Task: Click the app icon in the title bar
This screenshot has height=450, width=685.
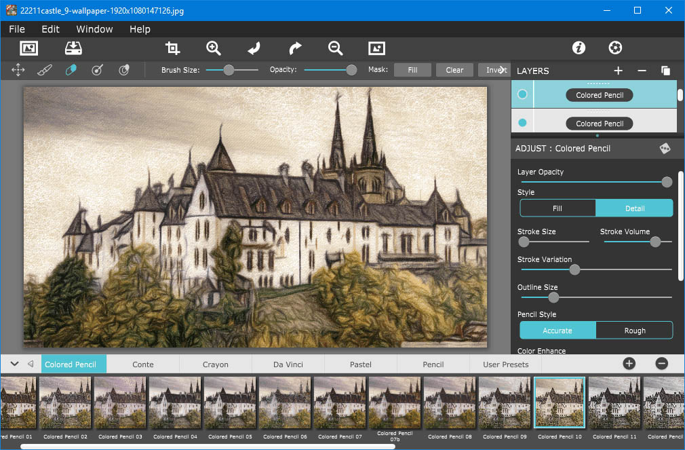Action: coord(10,10)
